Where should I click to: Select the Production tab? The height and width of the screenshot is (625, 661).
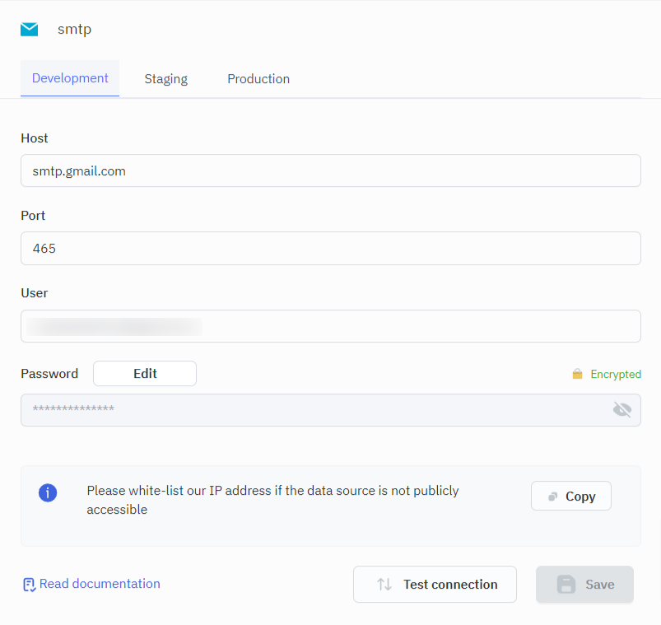coord(258,79)
